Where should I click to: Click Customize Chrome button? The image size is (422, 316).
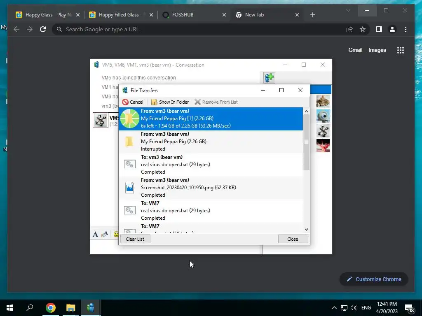click(x=374, y=279)
